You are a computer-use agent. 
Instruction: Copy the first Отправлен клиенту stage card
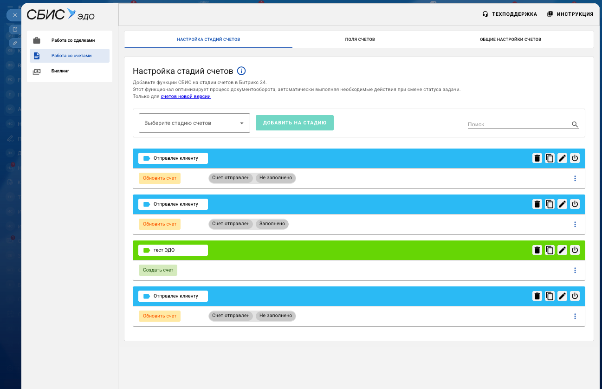tap(550, 158)
